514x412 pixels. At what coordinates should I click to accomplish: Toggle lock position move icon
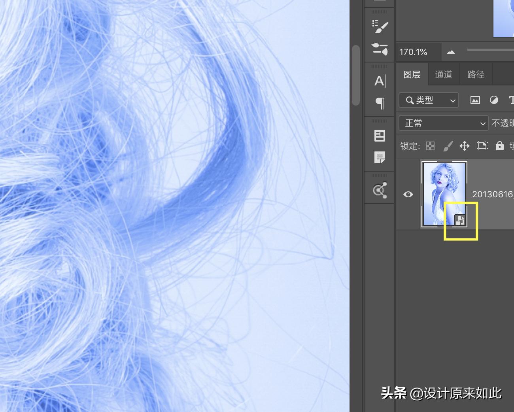coord(465,146)
